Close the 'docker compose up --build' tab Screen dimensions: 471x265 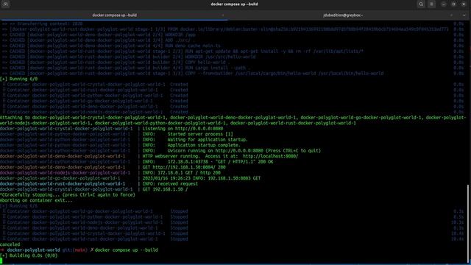coord(223,15)
